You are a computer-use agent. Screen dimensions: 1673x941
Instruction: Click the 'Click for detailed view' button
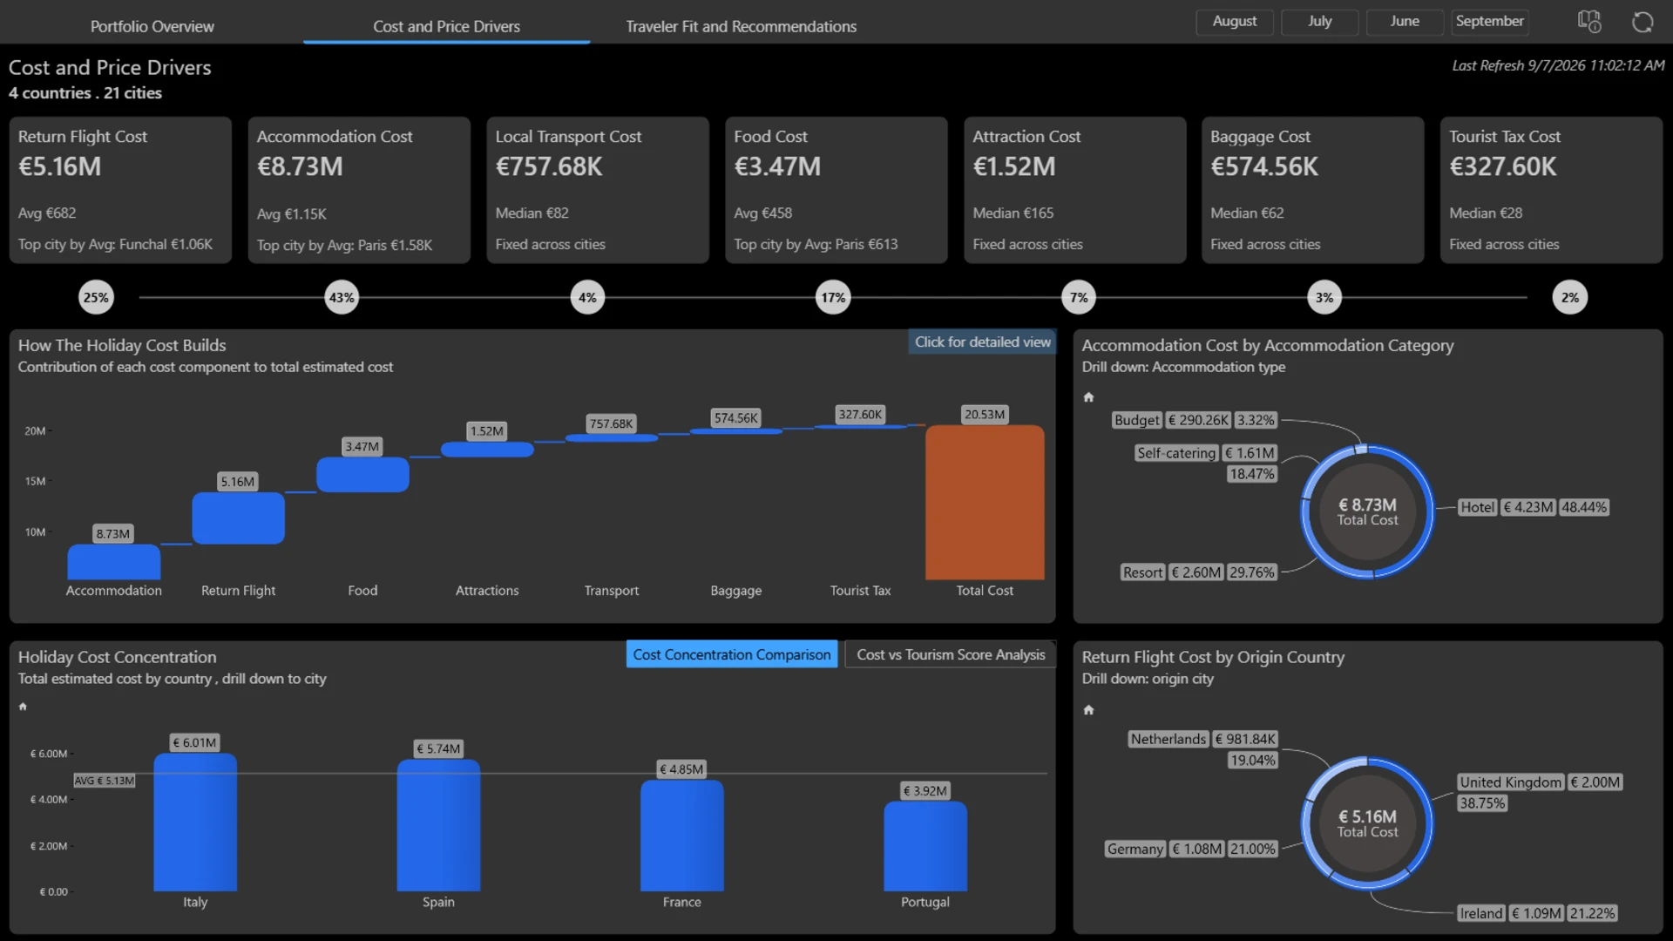coord(982,342)
